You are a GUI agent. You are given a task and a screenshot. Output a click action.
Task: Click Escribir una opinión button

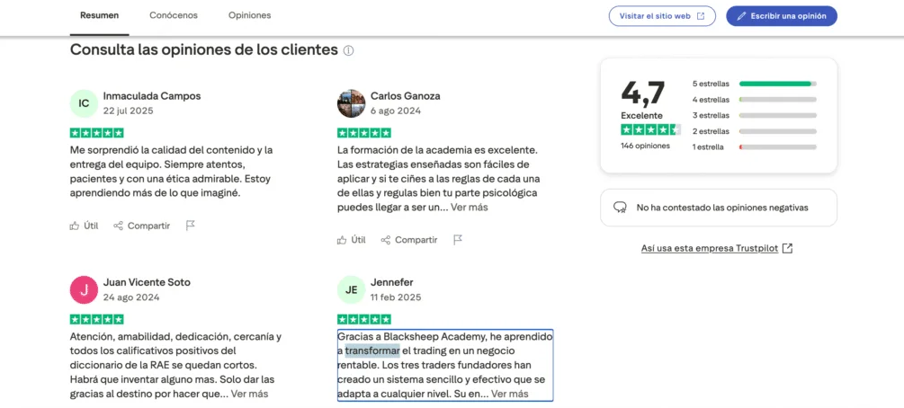tap(781, 16)
